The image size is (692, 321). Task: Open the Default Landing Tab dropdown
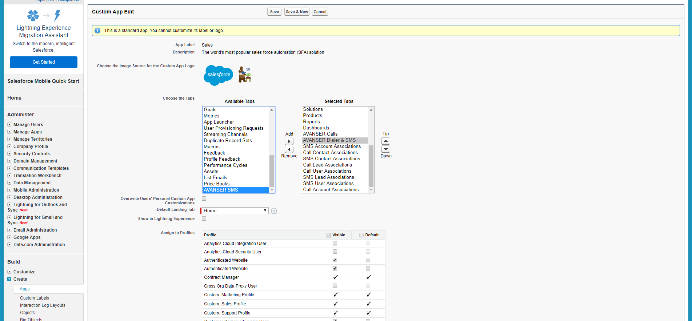click(235, 210)
